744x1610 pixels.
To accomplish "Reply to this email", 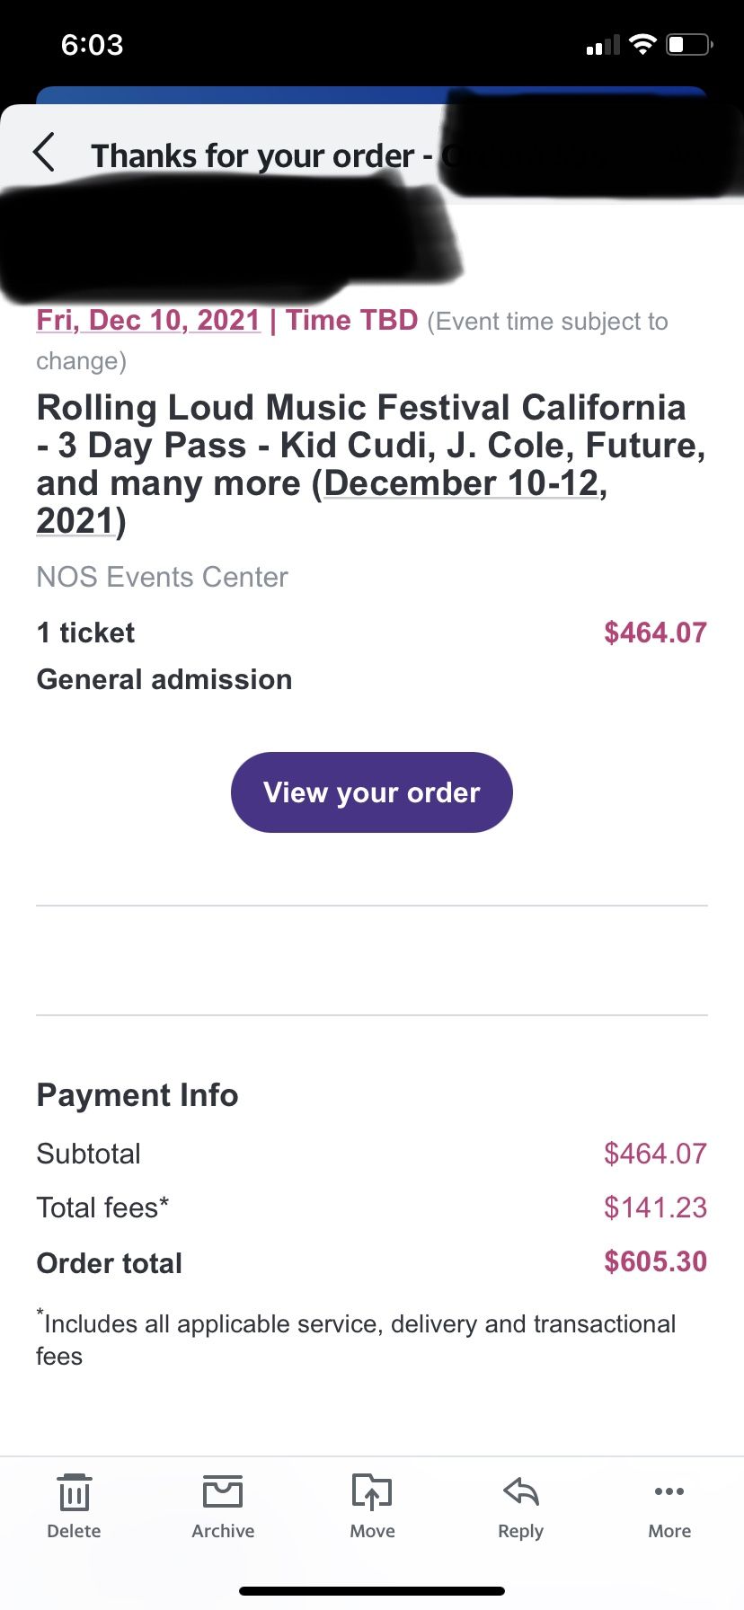I will point(520,1507).
